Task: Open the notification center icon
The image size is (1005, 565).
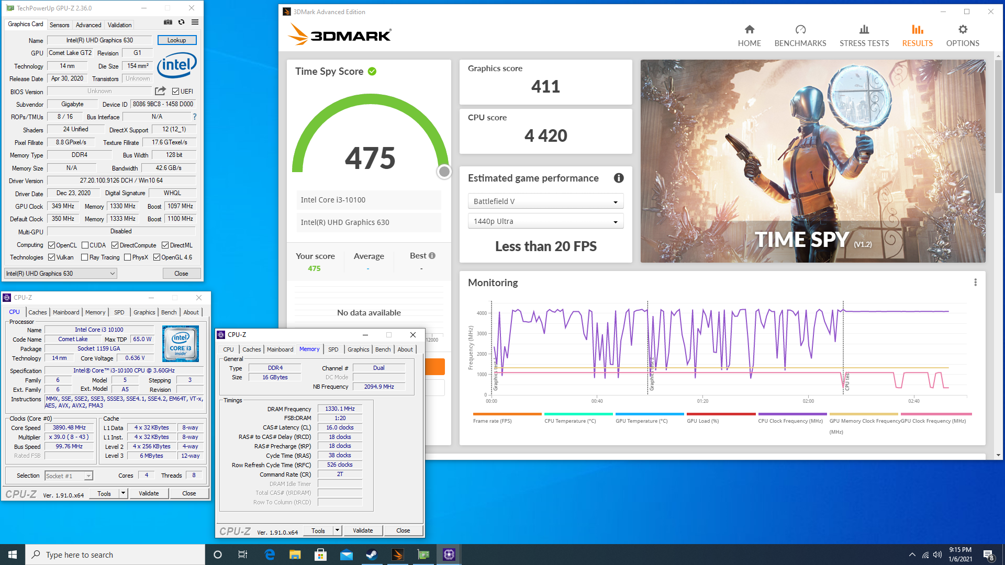Action: pyautogui.click(x=989, y=555)
